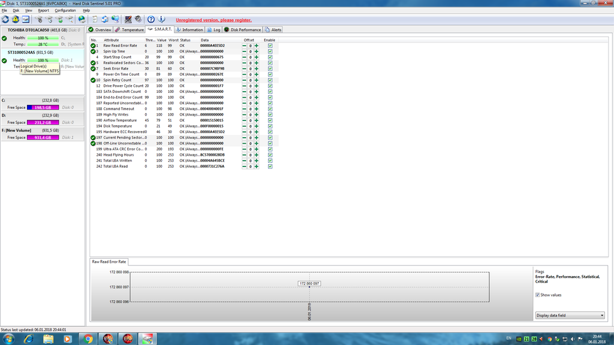The image size is (614, 345).
Task: Switch to the Overview tab
Action: point(100,30)
